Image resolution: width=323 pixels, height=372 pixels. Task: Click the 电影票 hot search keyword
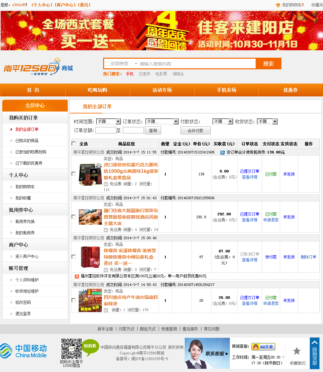[x=161, y=74]
